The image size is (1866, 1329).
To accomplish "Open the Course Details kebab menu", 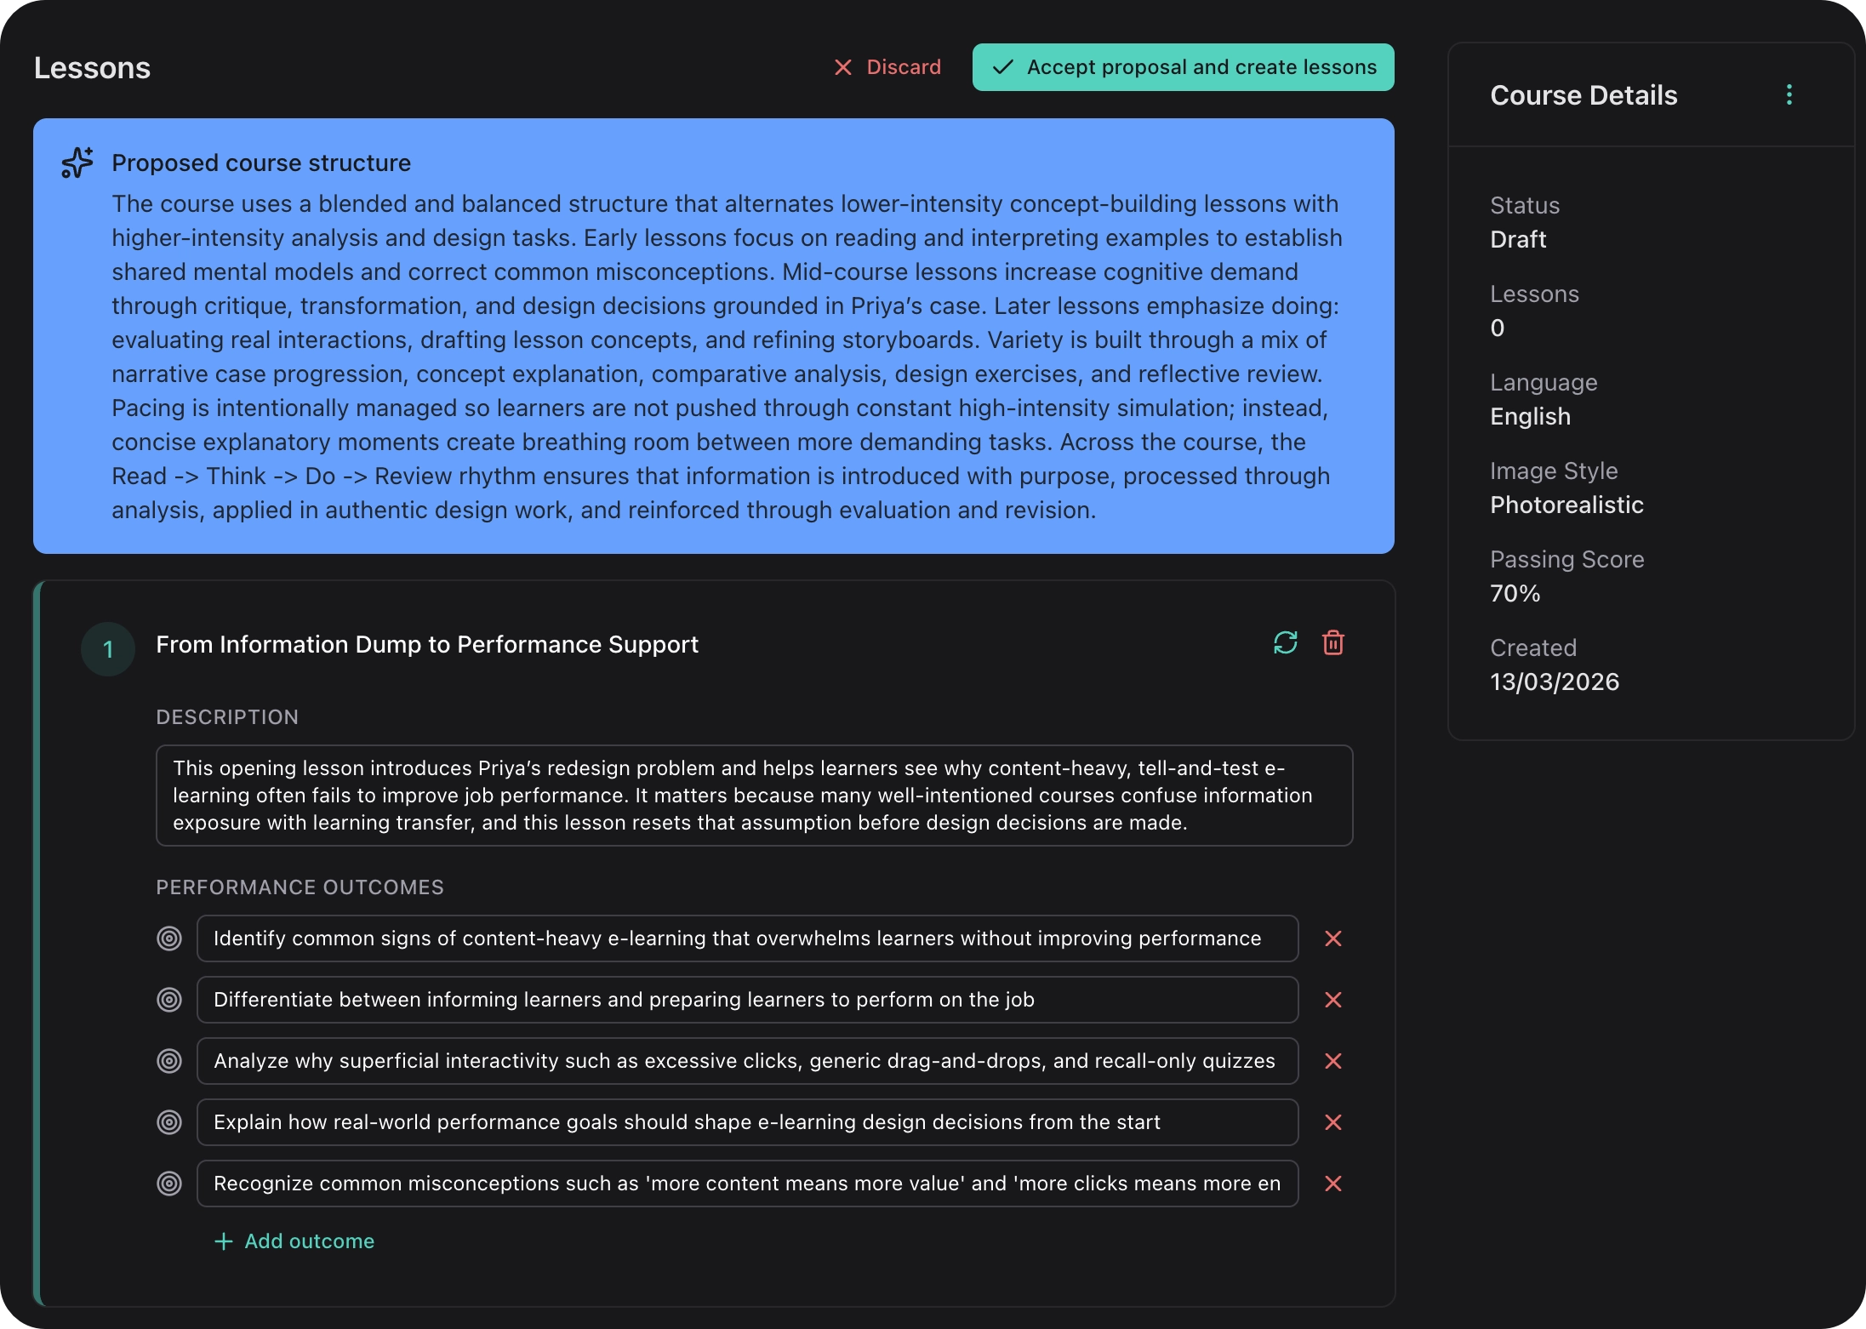I will pyautogui.click(x=1788, y=94).
